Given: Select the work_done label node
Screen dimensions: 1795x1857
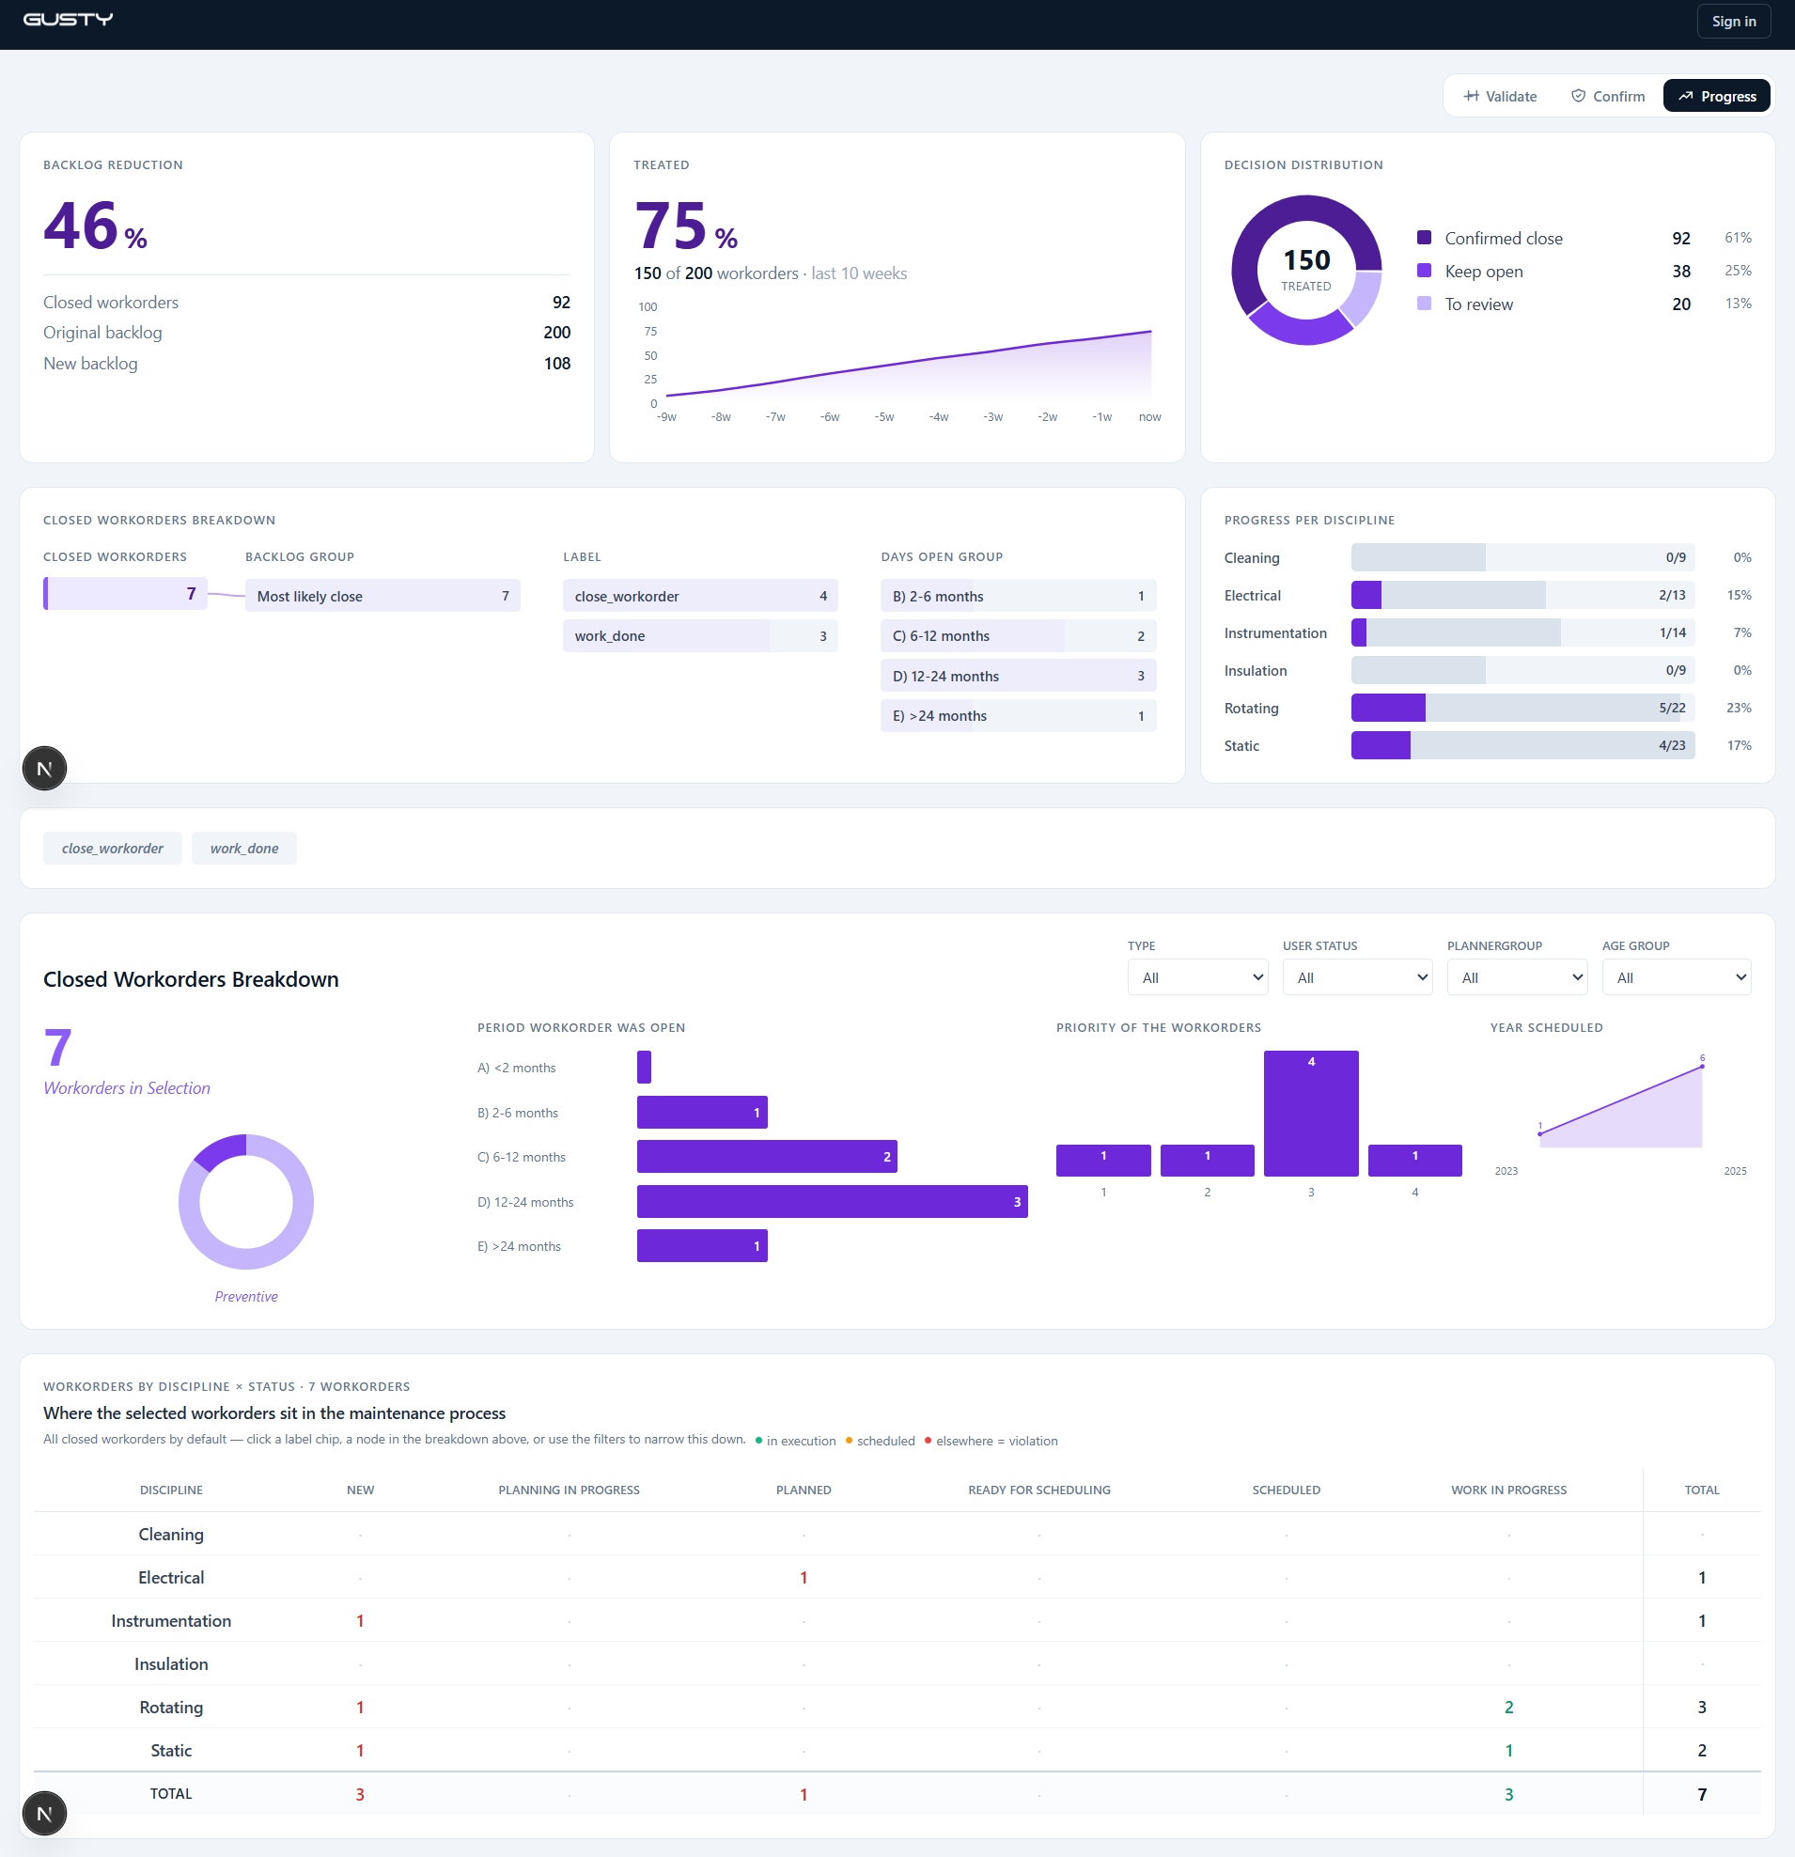Looking at the screenshot, I should (700, 635).
